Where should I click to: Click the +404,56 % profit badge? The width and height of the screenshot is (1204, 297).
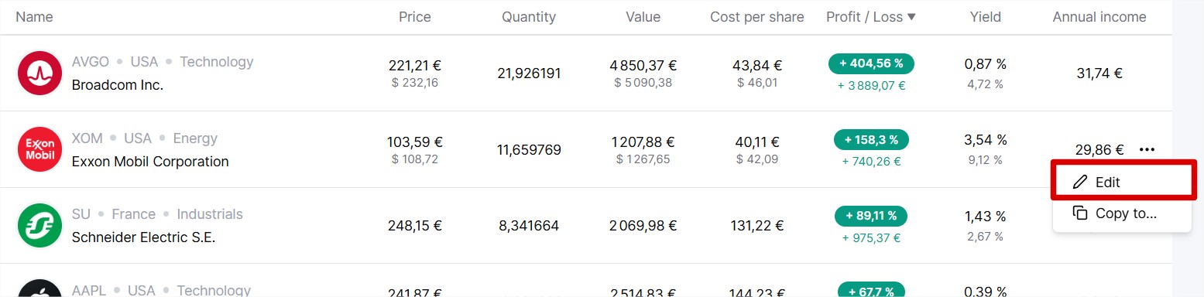pyautogui.click(x=871, y=64)
